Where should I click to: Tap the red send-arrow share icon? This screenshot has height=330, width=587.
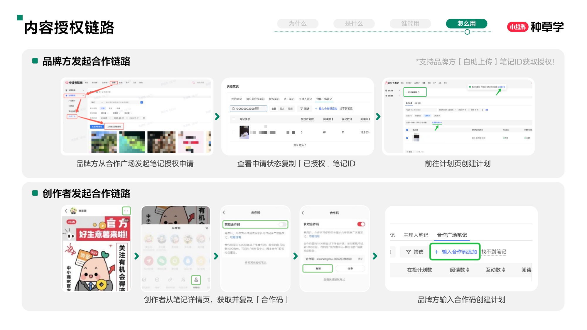click(149, 260)
